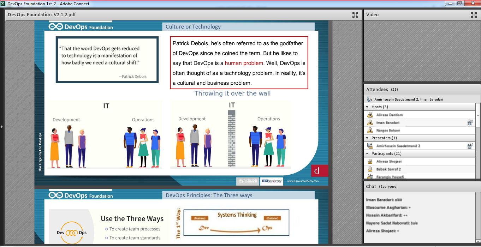Restore down the Adobe Connect window
This screenshot has height=247, width=481.
click(x=459, y=3)
